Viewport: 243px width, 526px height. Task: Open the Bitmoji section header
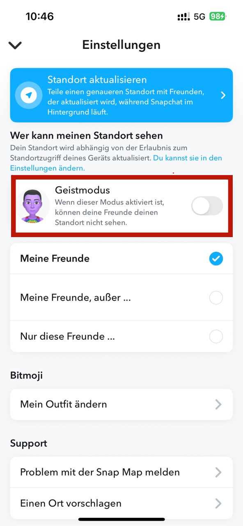(26, 375)
